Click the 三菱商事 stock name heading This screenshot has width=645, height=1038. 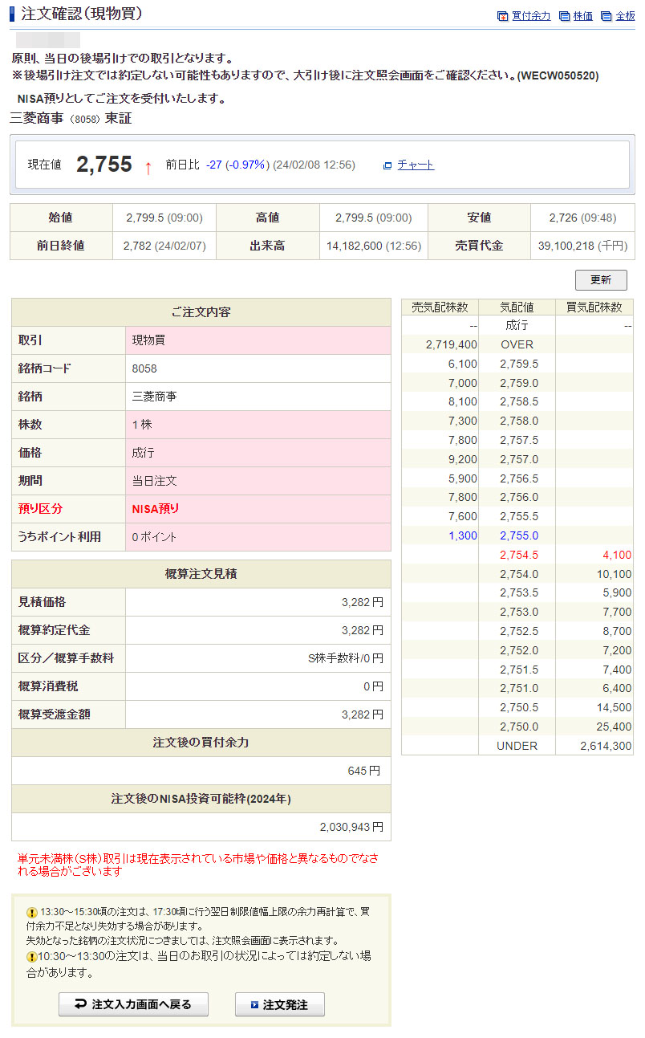[x=38, y=119]
